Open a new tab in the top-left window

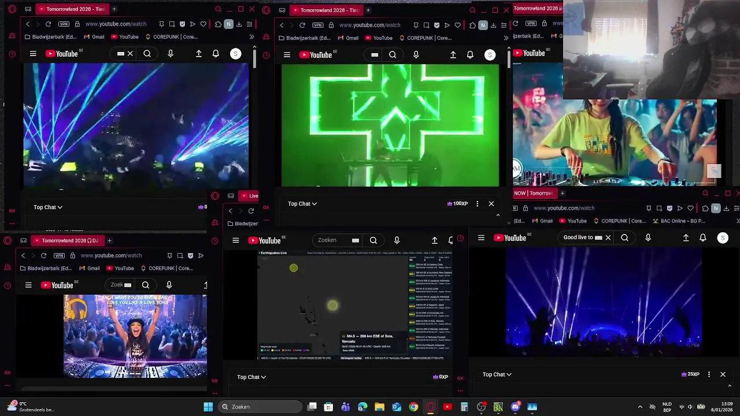coord(114,9)
